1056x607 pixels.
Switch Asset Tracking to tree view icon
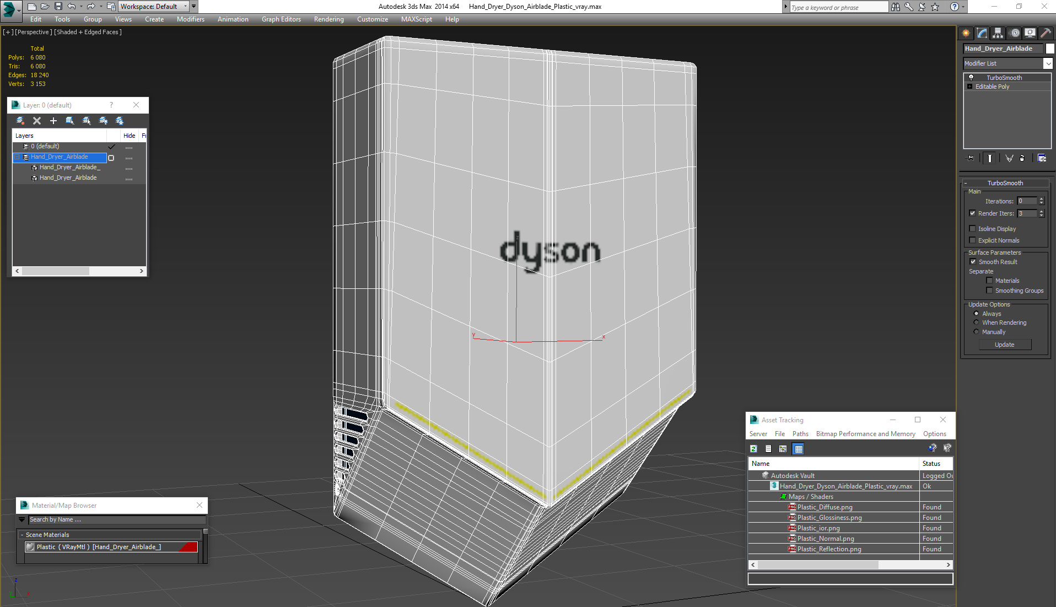click(783, 449)
